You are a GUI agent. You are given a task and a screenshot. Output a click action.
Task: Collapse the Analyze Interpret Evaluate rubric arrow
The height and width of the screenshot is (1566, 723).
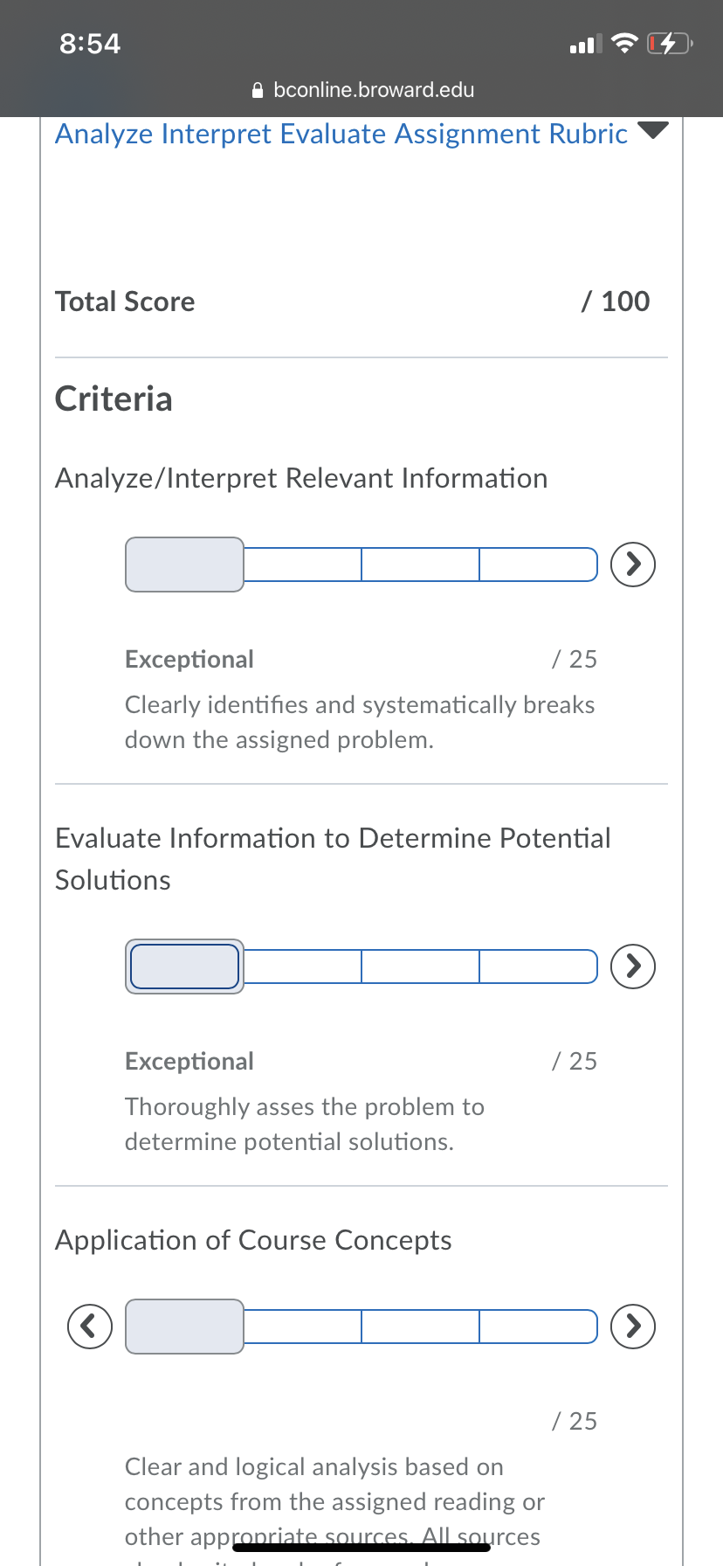pos(653,130)
